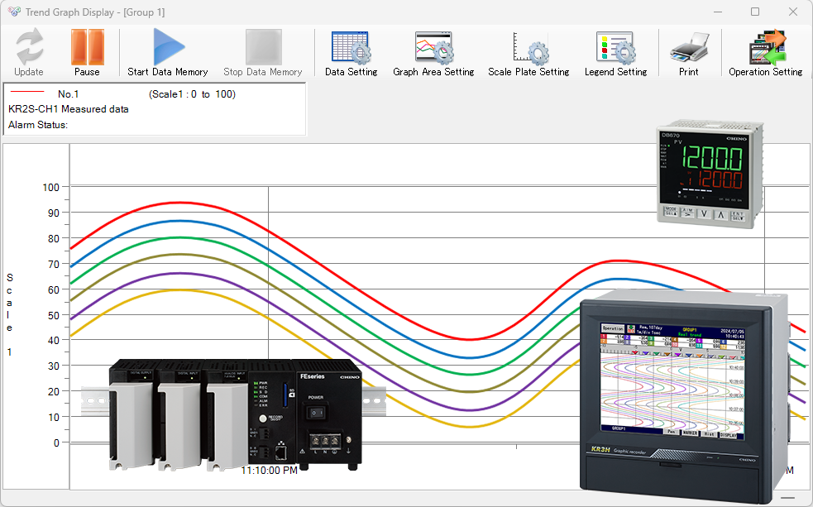Screen dimensions: 813x507
Task: Click the "11:10:00 PM" time axis label
Action: click(269, 470)
